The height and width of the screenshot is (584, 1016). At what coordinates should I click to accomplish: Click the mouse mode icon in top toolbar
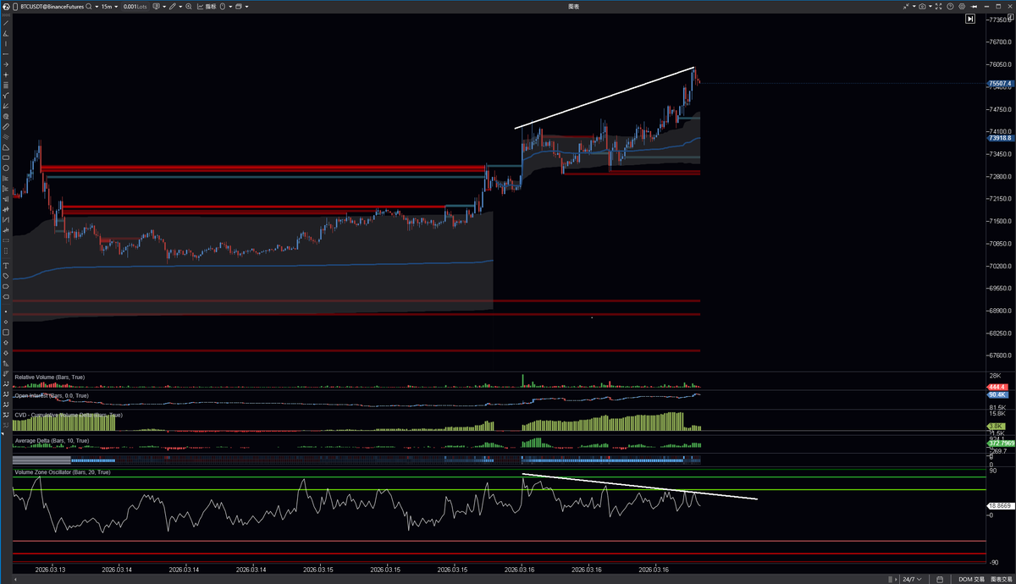point(221,6)
